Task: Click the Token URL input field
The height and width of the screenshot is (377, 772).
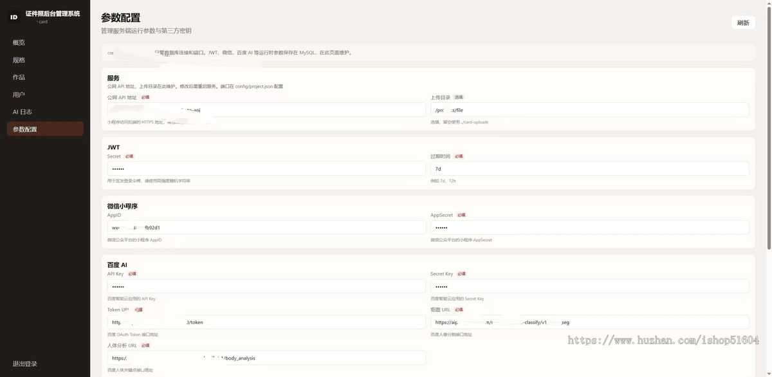Action: click(x=266, y=322)
